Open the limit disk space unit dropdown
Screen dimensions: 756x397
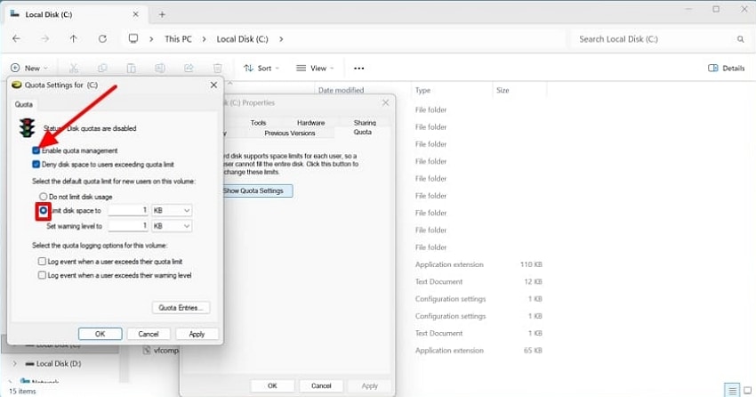tap(171, 211)
